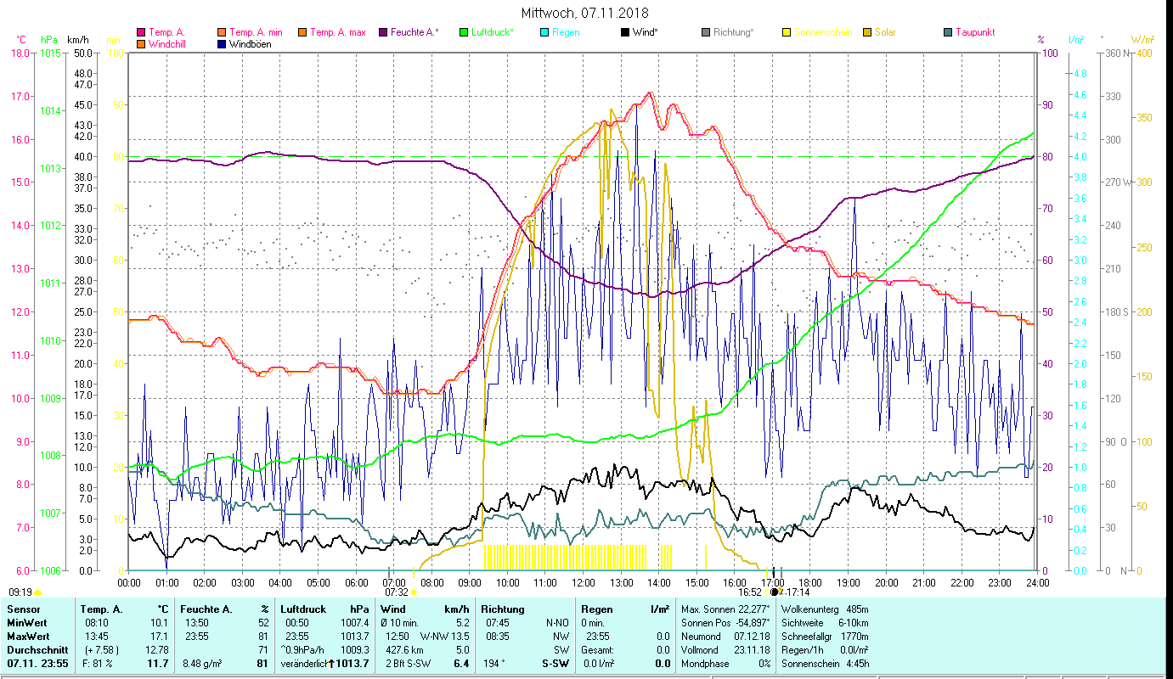Click the 07:32 sunrise time marker

click(x=397, y=592)
